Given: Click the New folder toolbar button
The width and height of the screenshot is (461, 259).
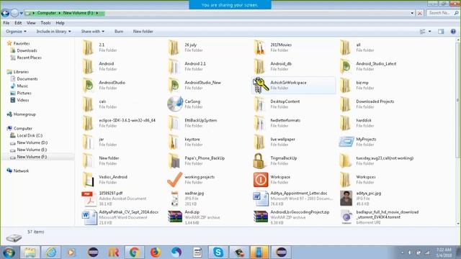Looking at the screenshot, I should pos(143,32).
